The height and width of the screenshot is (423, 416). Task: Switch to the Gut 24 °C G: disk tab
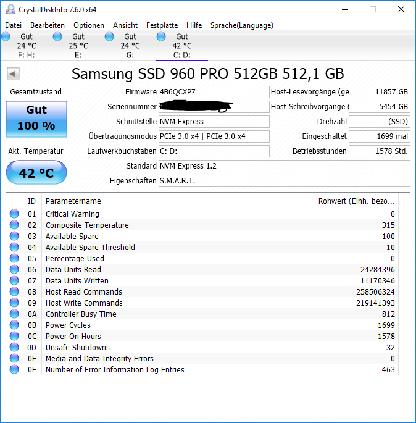click(130, 46)
